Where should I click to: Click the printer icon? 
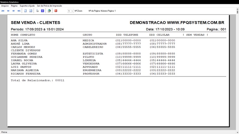tap(37, 11)
